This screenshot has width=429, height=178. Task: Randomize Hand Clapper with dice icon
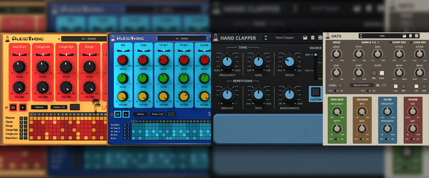point(320,38)
